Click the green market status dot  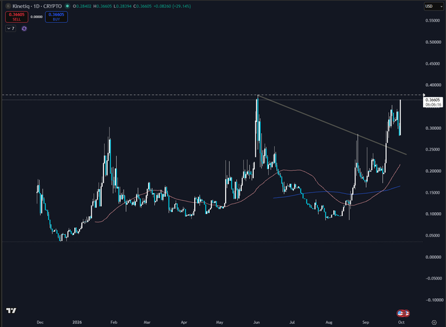67,6
